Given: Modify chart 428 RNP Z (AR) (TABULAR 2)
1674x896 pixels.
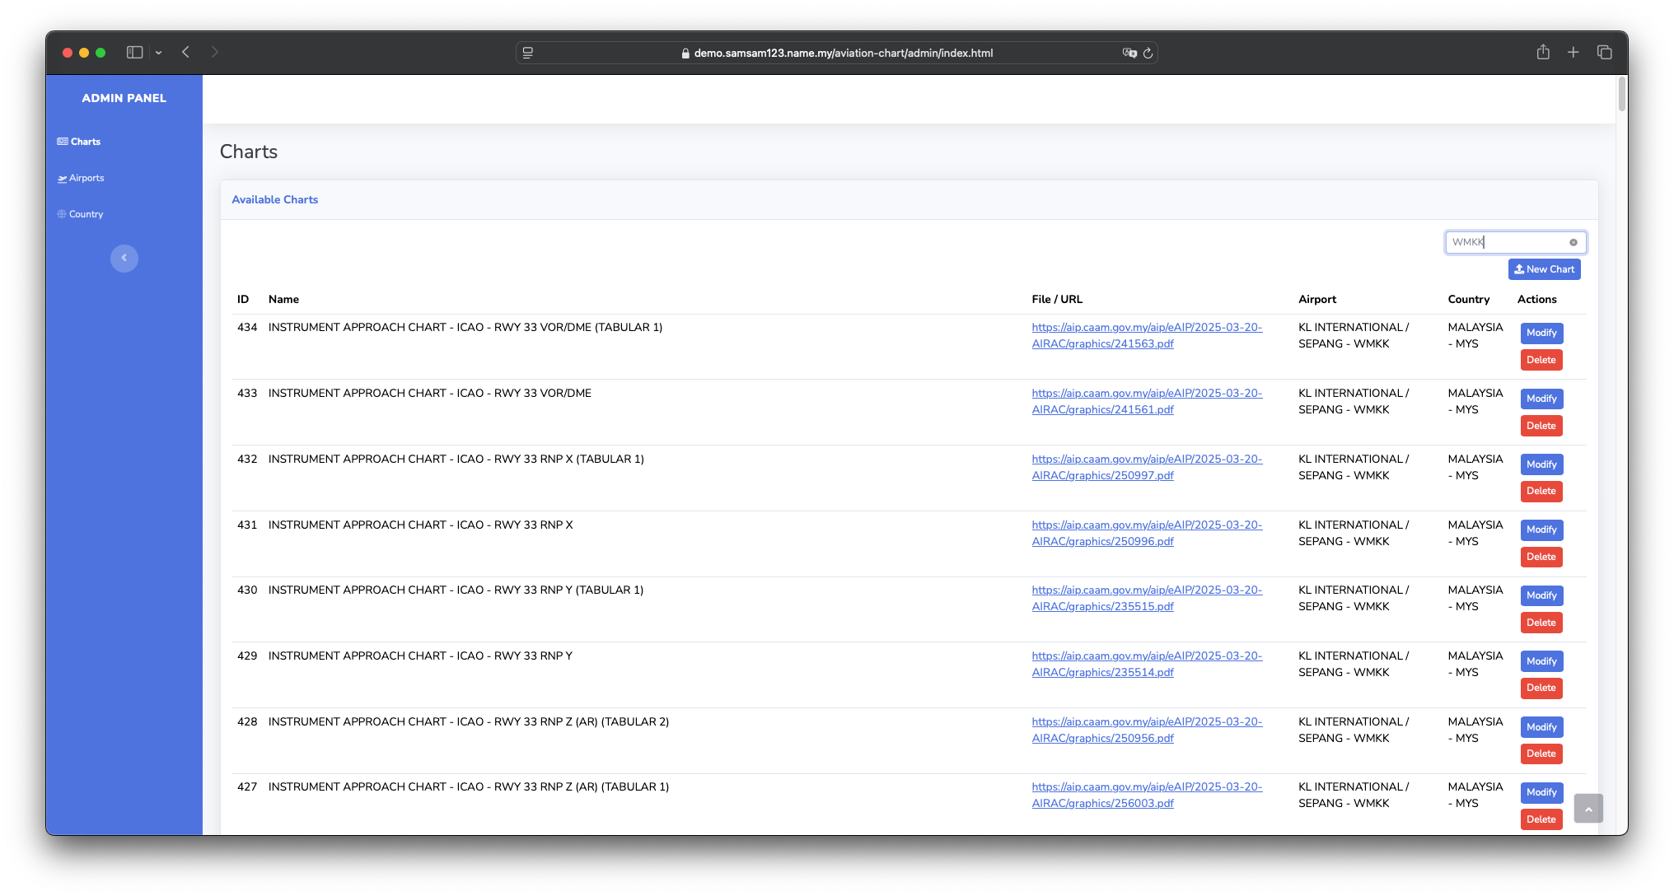Looking at the screenshot, I should coord(1541,727).
